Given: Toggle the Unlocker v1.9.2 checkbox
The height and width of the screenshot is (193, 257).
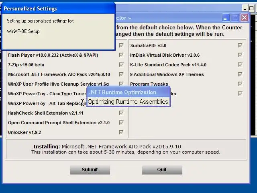Looking at the screenshot, I should tap(121, 132).
